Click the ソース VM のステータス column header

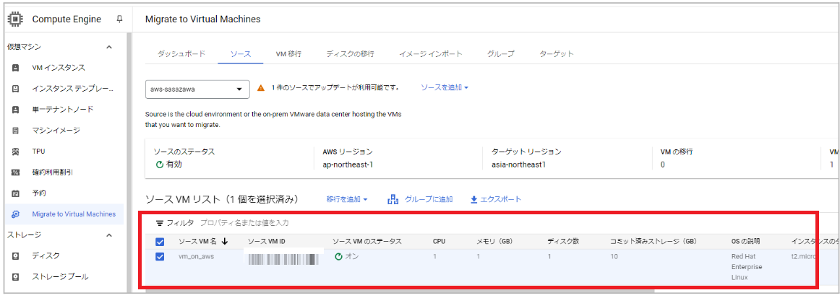pos(367,242)
